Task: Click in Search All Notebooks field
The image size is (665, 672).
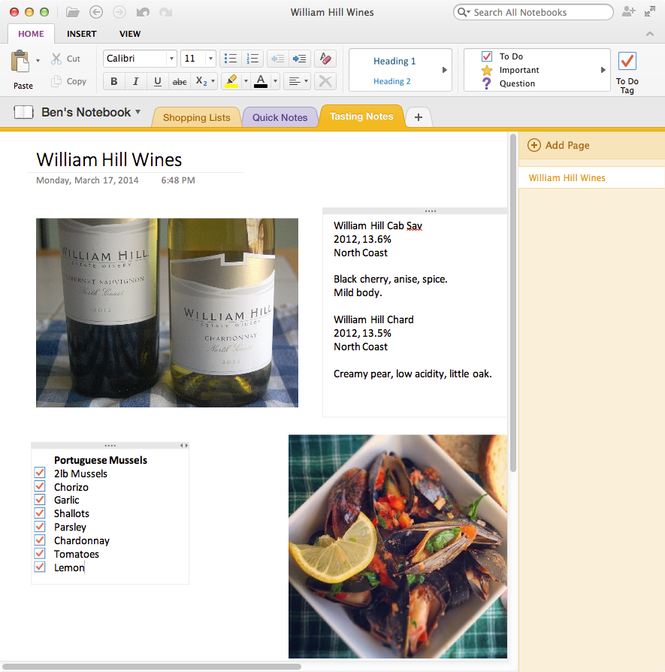Action: 533,12
